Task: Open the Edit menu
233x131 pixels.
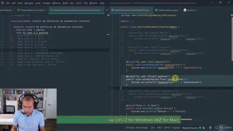Action: coord(14,3)
